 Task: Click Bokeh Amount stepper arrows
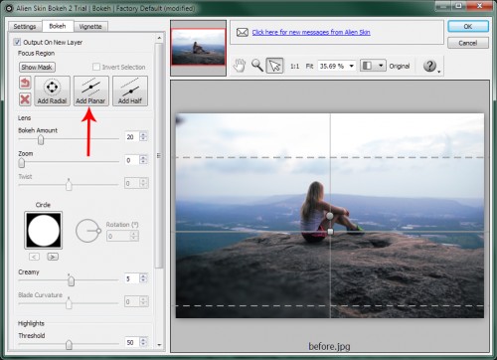coord(143,136)
